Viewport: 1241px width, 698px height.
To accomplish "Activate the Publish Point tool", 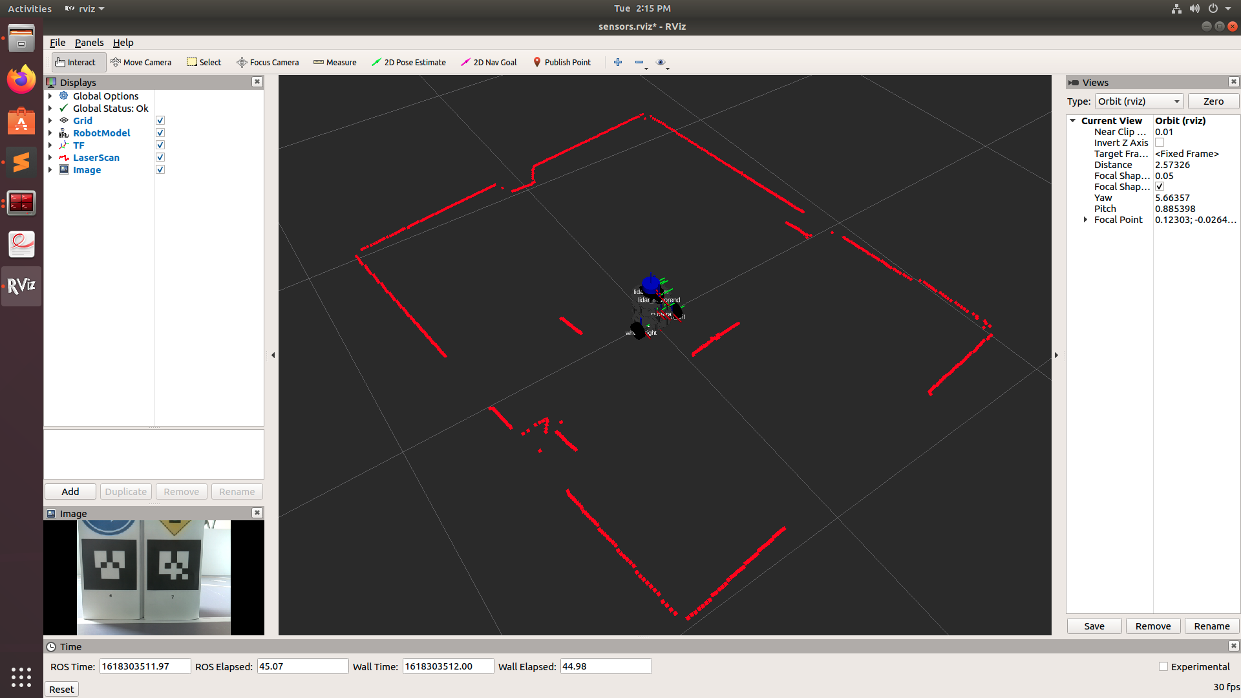I will tap(562, 62).
